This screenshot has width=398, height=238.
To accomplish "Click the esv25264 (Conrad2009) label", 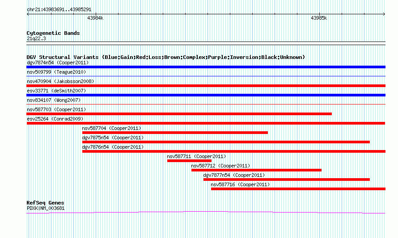I will pyautogui.click(x=55, y=119).
